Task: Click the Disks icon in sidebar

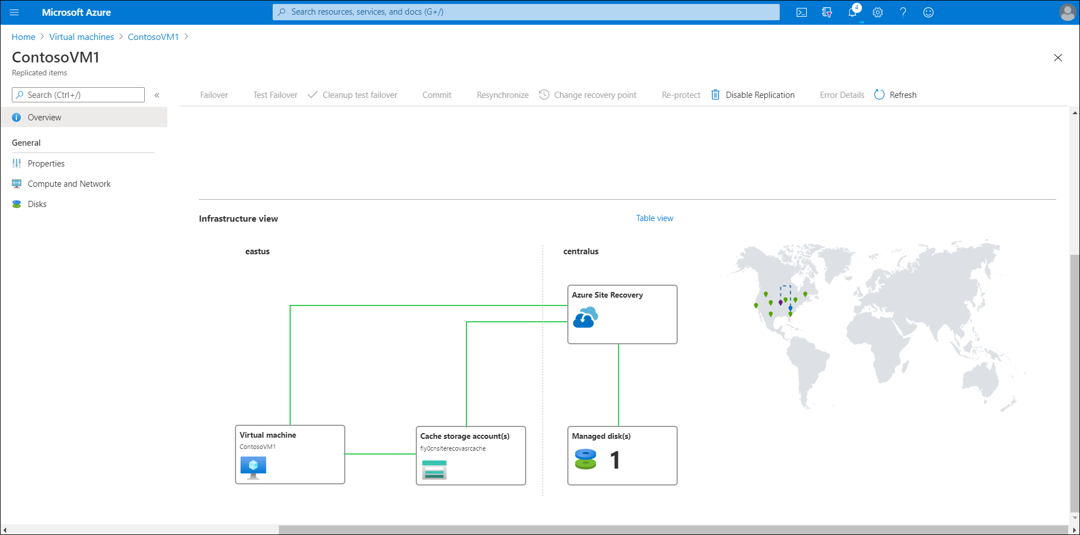Action: 16,204
